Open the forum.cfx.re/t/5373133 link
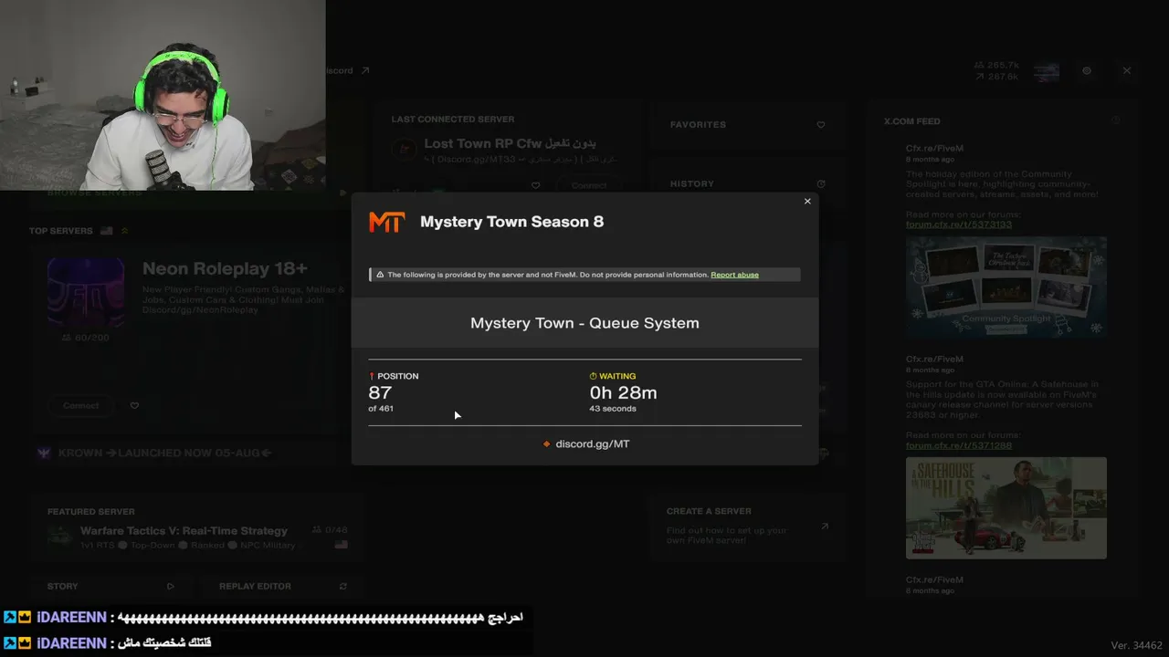 [x=959, y=224]
